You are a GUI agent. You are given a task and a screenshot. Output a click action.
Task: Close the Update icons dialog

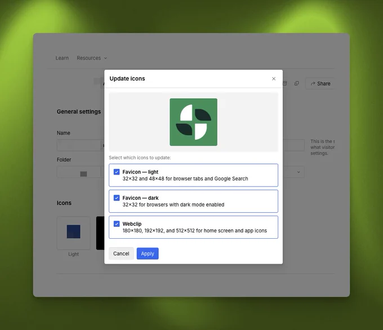[x=274, y=79]
